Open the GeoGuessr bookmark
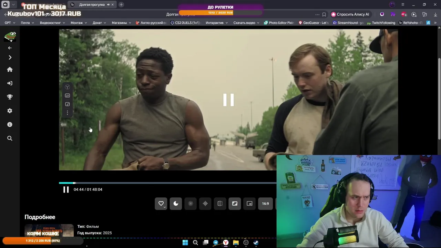The width and height of the screenshot is (441, 248). 314,23
